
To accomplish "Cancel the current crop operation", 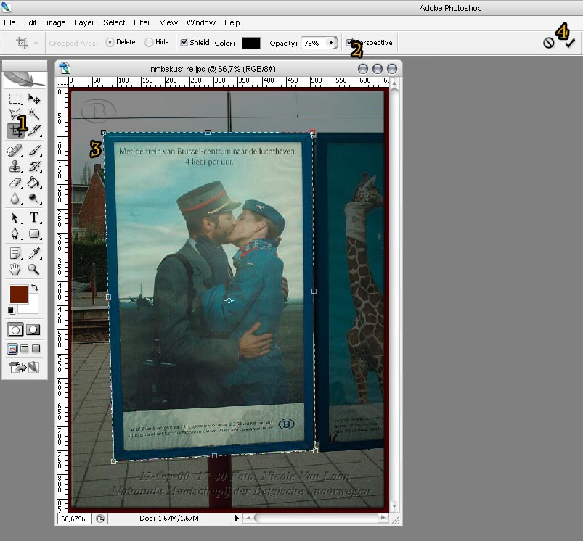I will click(548, 43).
